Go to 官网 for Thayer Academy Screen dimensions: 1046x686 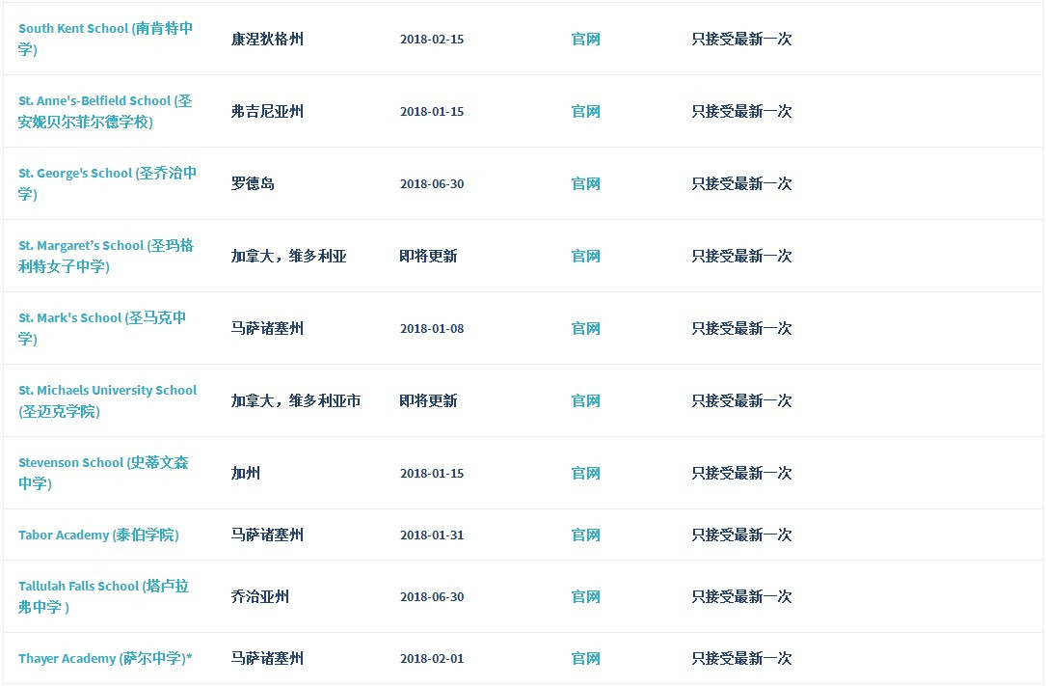click(586, 659)
